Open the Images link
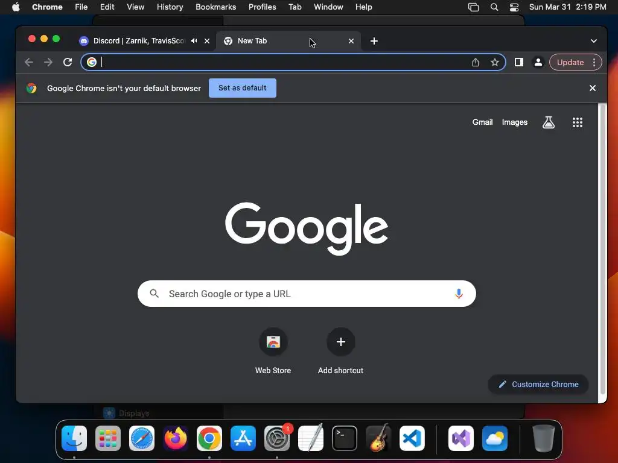This screenshot has height=463, width=618. pyautogui.click(x=514, y=122)
